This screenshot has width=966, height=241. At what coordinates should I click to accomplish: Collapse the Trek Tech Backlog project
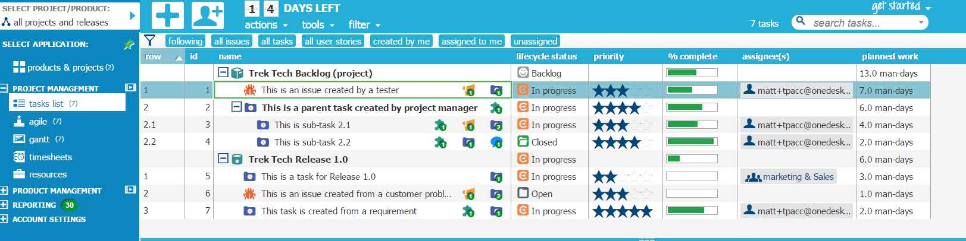223,72
